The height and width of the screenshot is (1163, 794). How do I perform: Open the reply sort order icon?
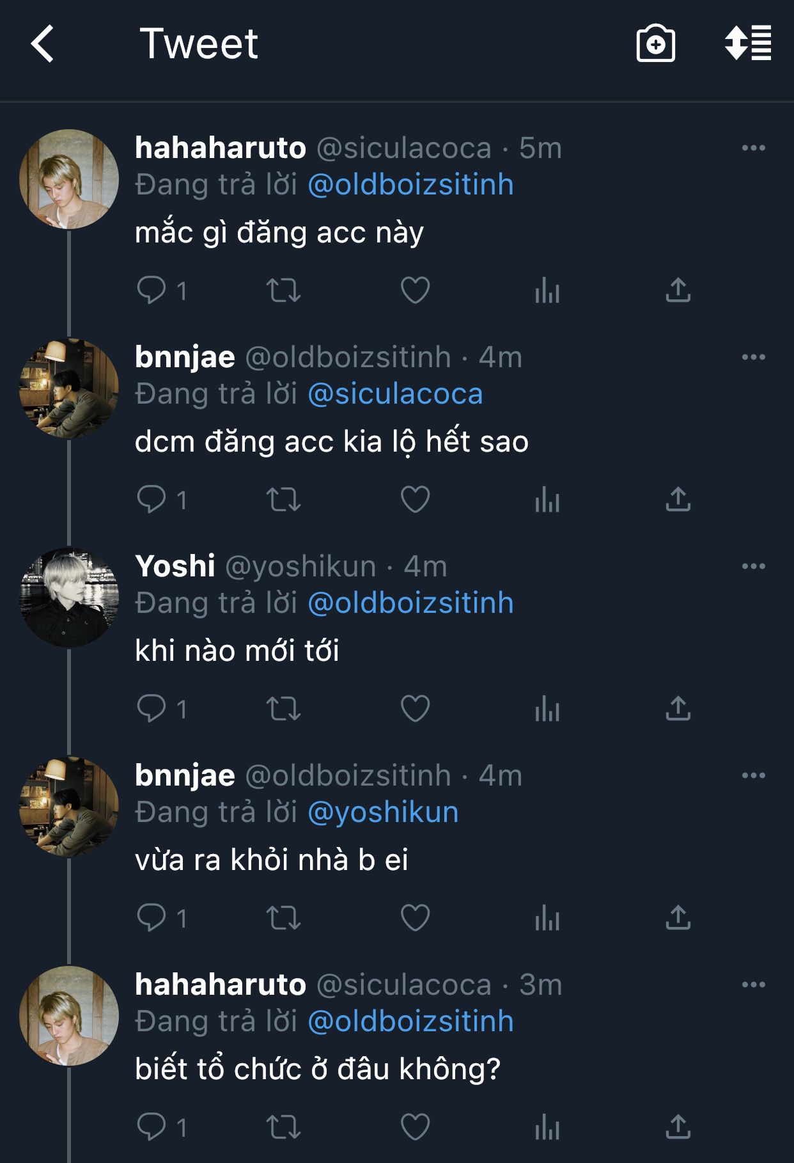(747, 44)
